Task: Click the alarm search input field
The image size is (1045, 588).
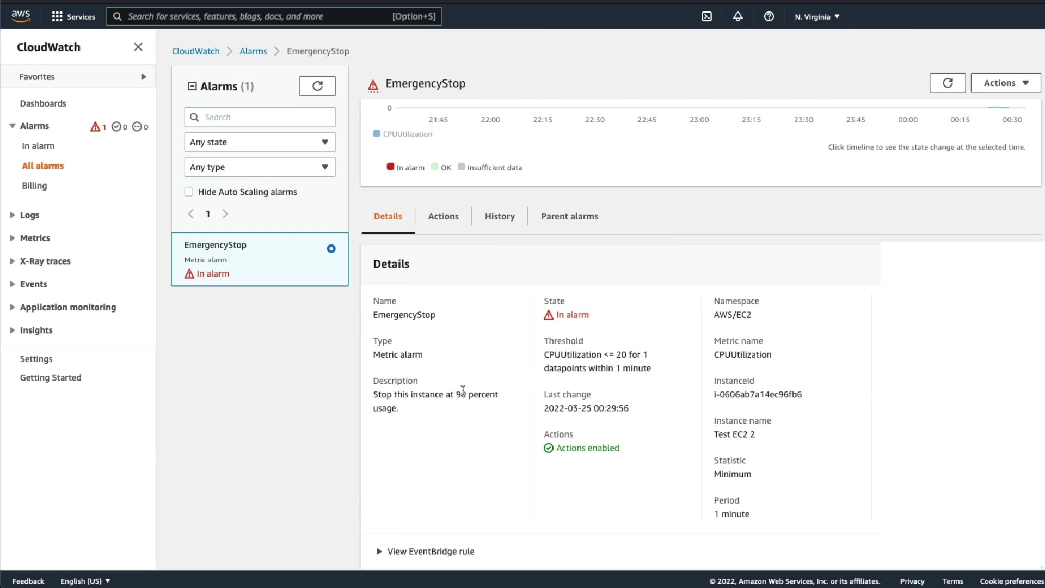Action: pyautogui.click(x=267, y=117)
